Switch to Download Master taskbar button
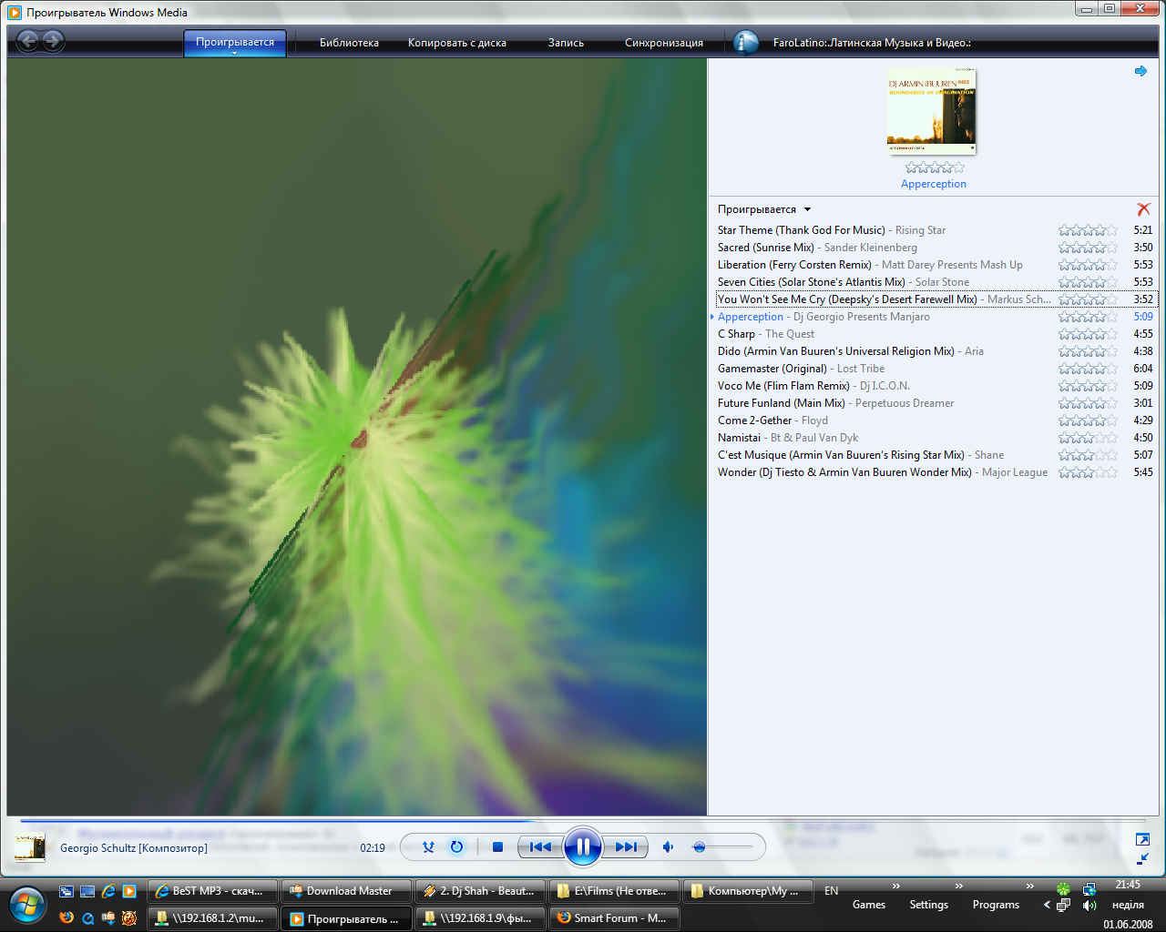 click(345, 891)
